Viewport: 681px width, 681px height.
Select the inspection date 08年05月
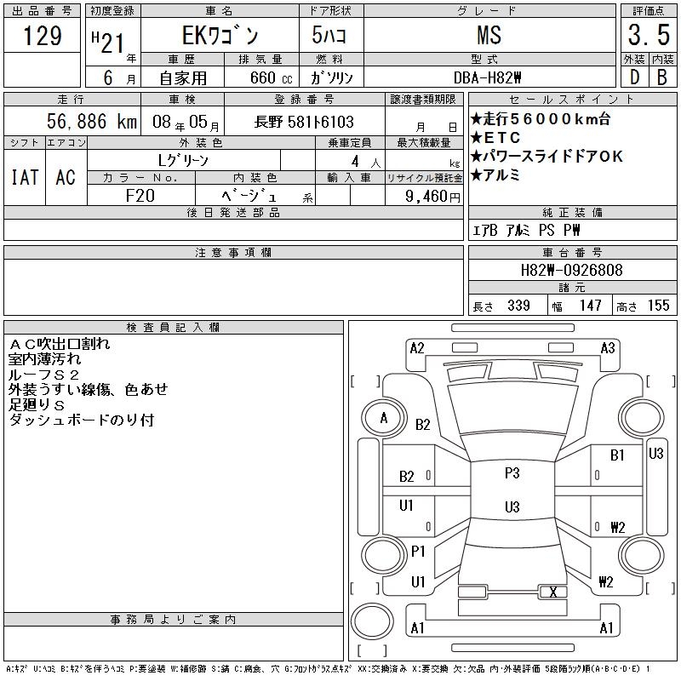click(x=186, y=122)
